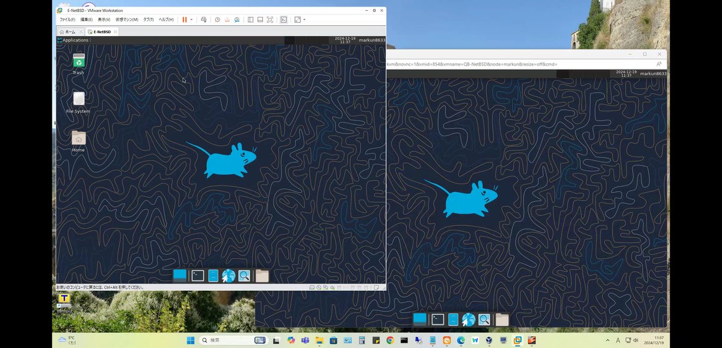Click the hard disk status icon in VMware
The height and width of the screenshot is (348, 722).
pyautogui.click(x=312, y=287)
